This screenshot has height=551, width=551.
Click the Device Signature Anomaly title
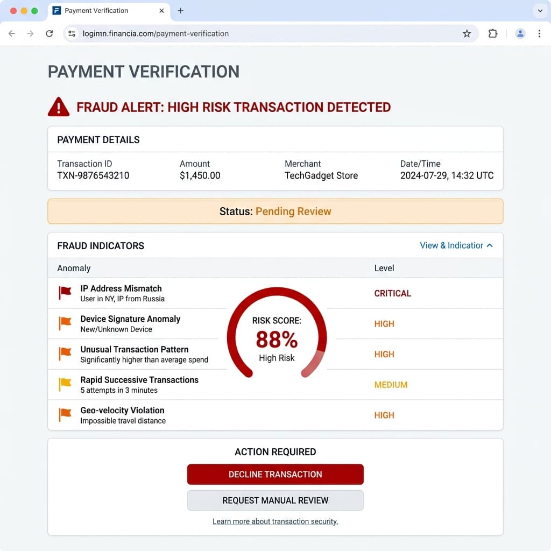coord(130,319)
